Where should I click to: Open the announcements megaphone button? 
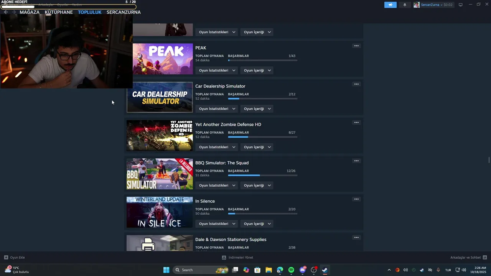coord(390,5)
